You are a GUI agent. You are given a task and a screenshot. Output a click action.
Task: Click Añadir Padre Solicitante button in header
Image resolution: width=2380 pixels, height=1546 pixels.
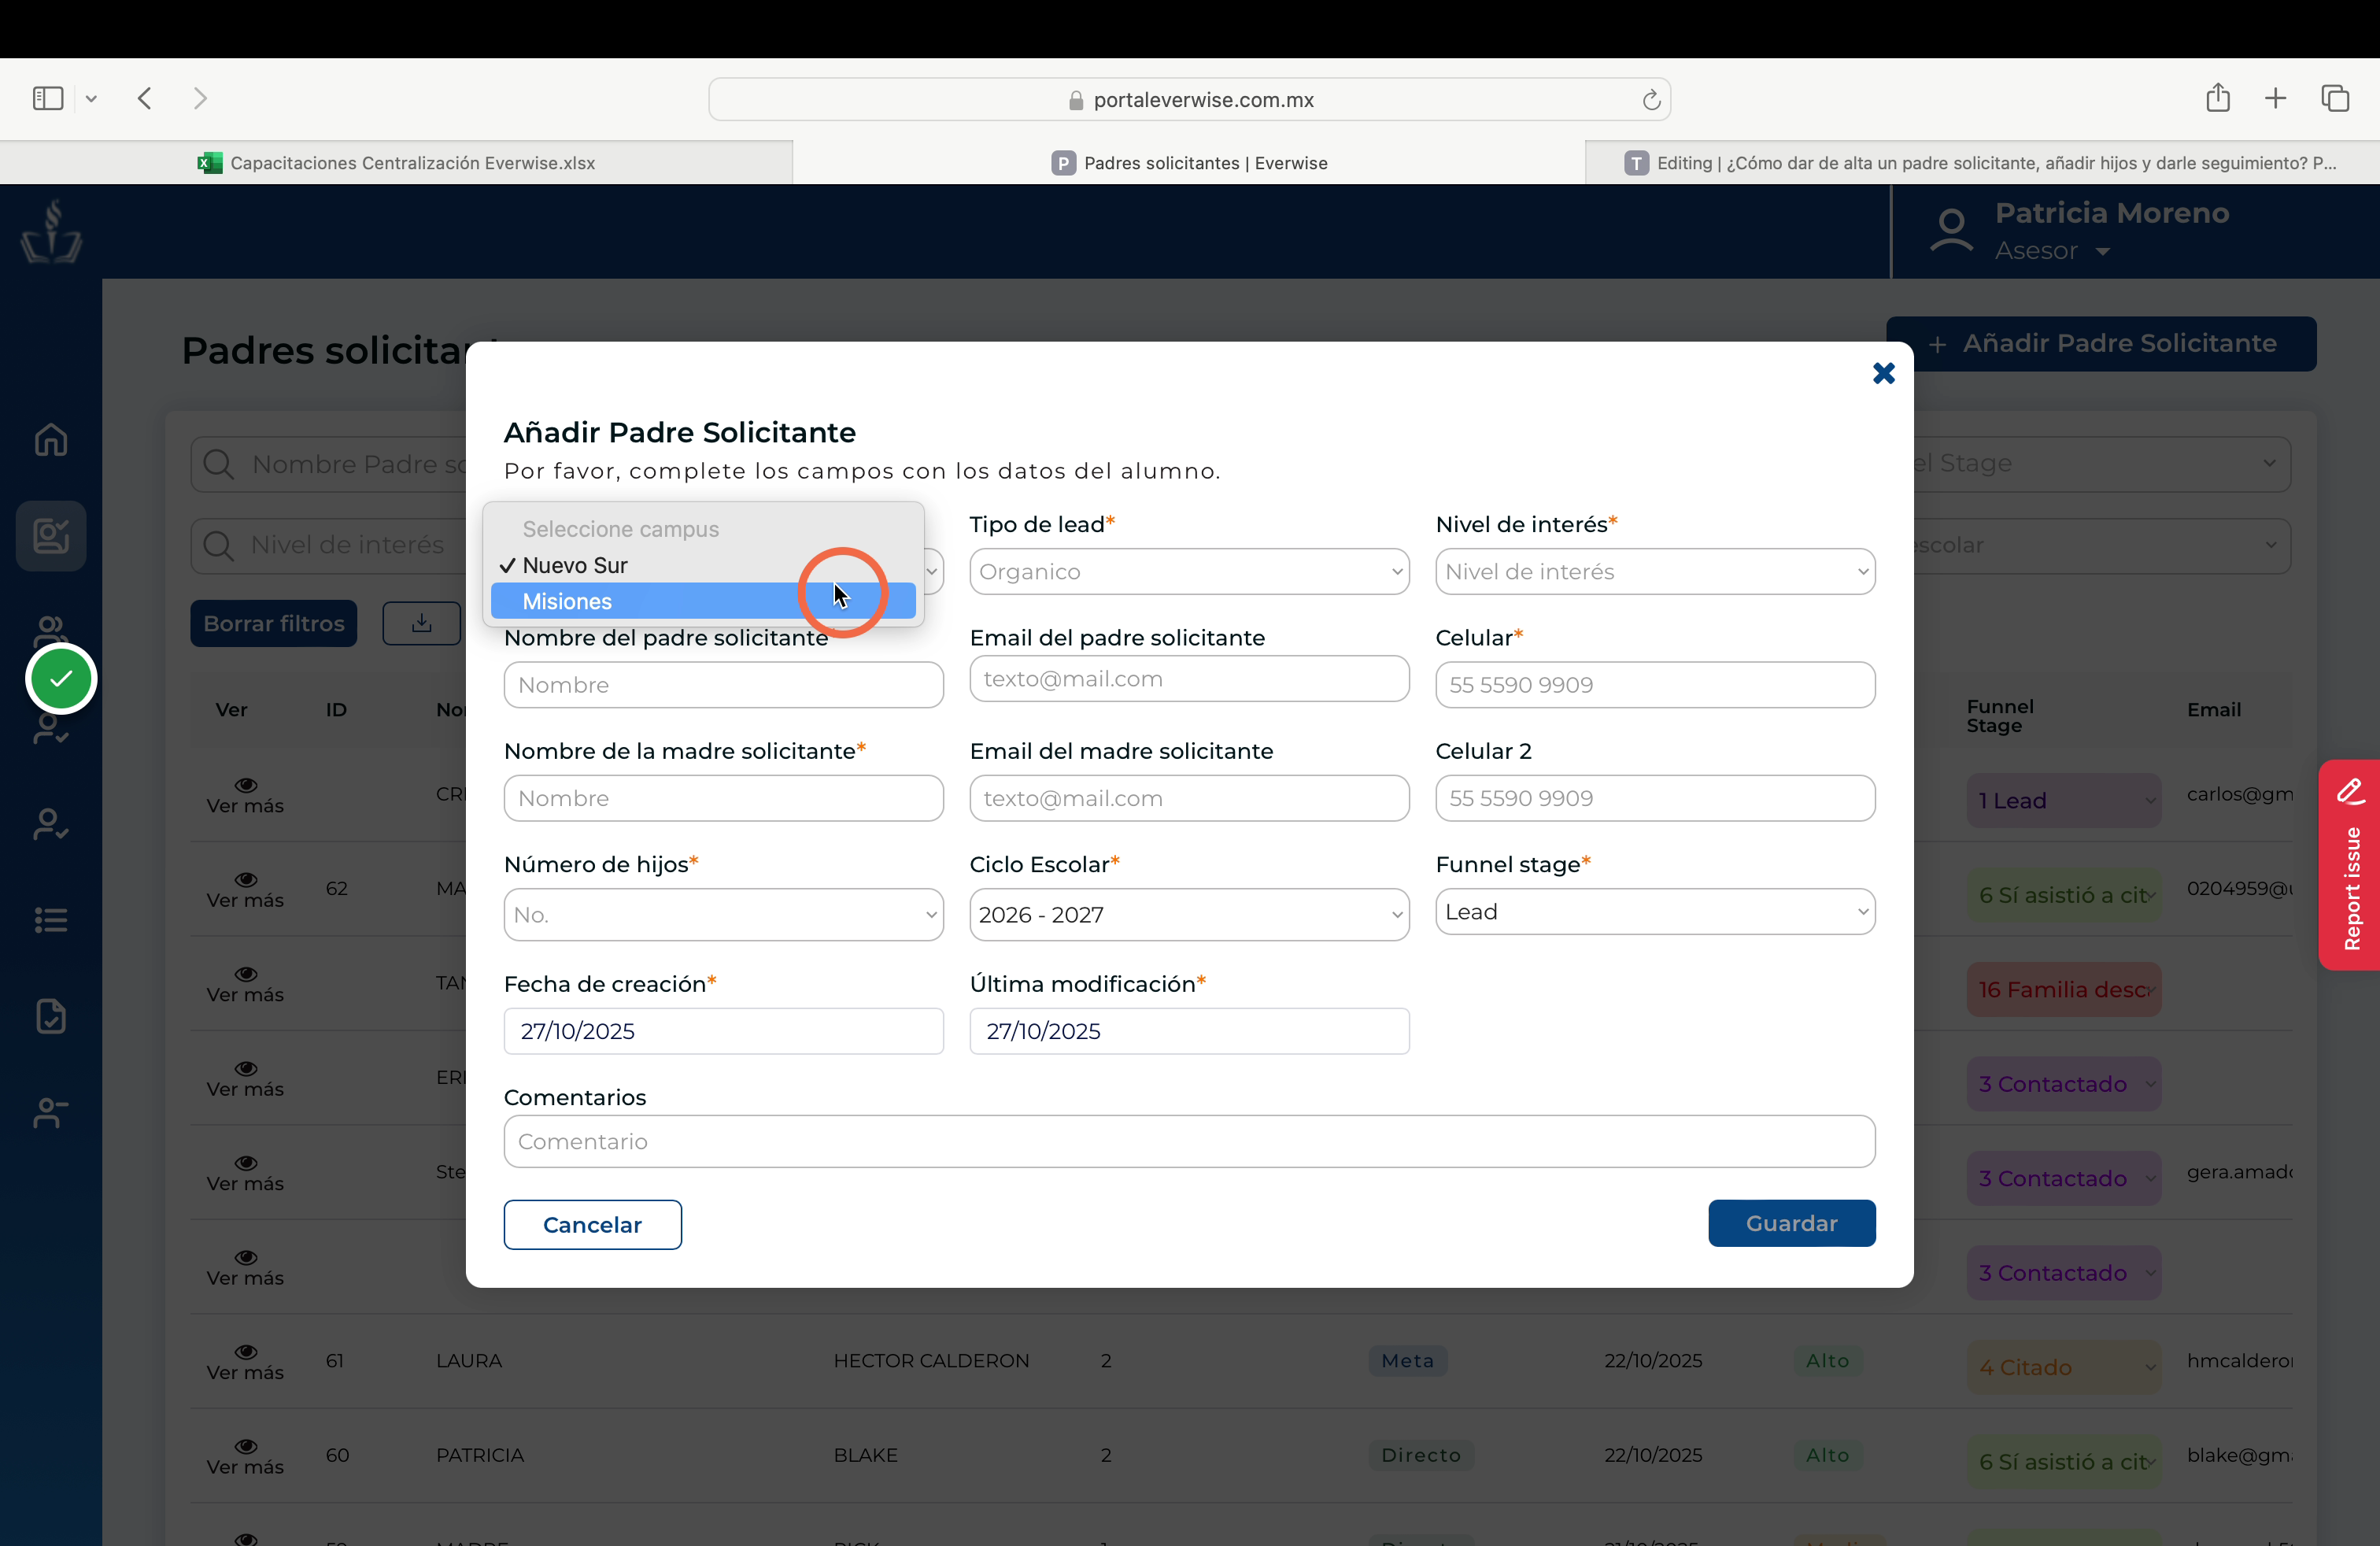[x=2101, y=343]
